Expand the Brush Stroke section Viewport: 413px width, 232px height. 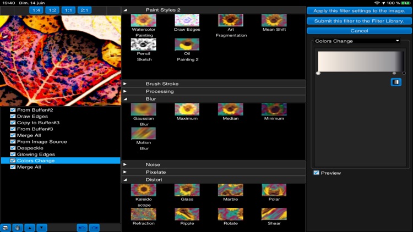tap(126, 84)
